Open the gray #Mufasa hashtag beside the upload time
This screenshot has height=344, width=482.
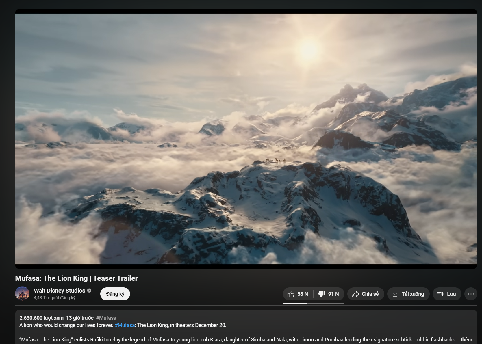106,318
